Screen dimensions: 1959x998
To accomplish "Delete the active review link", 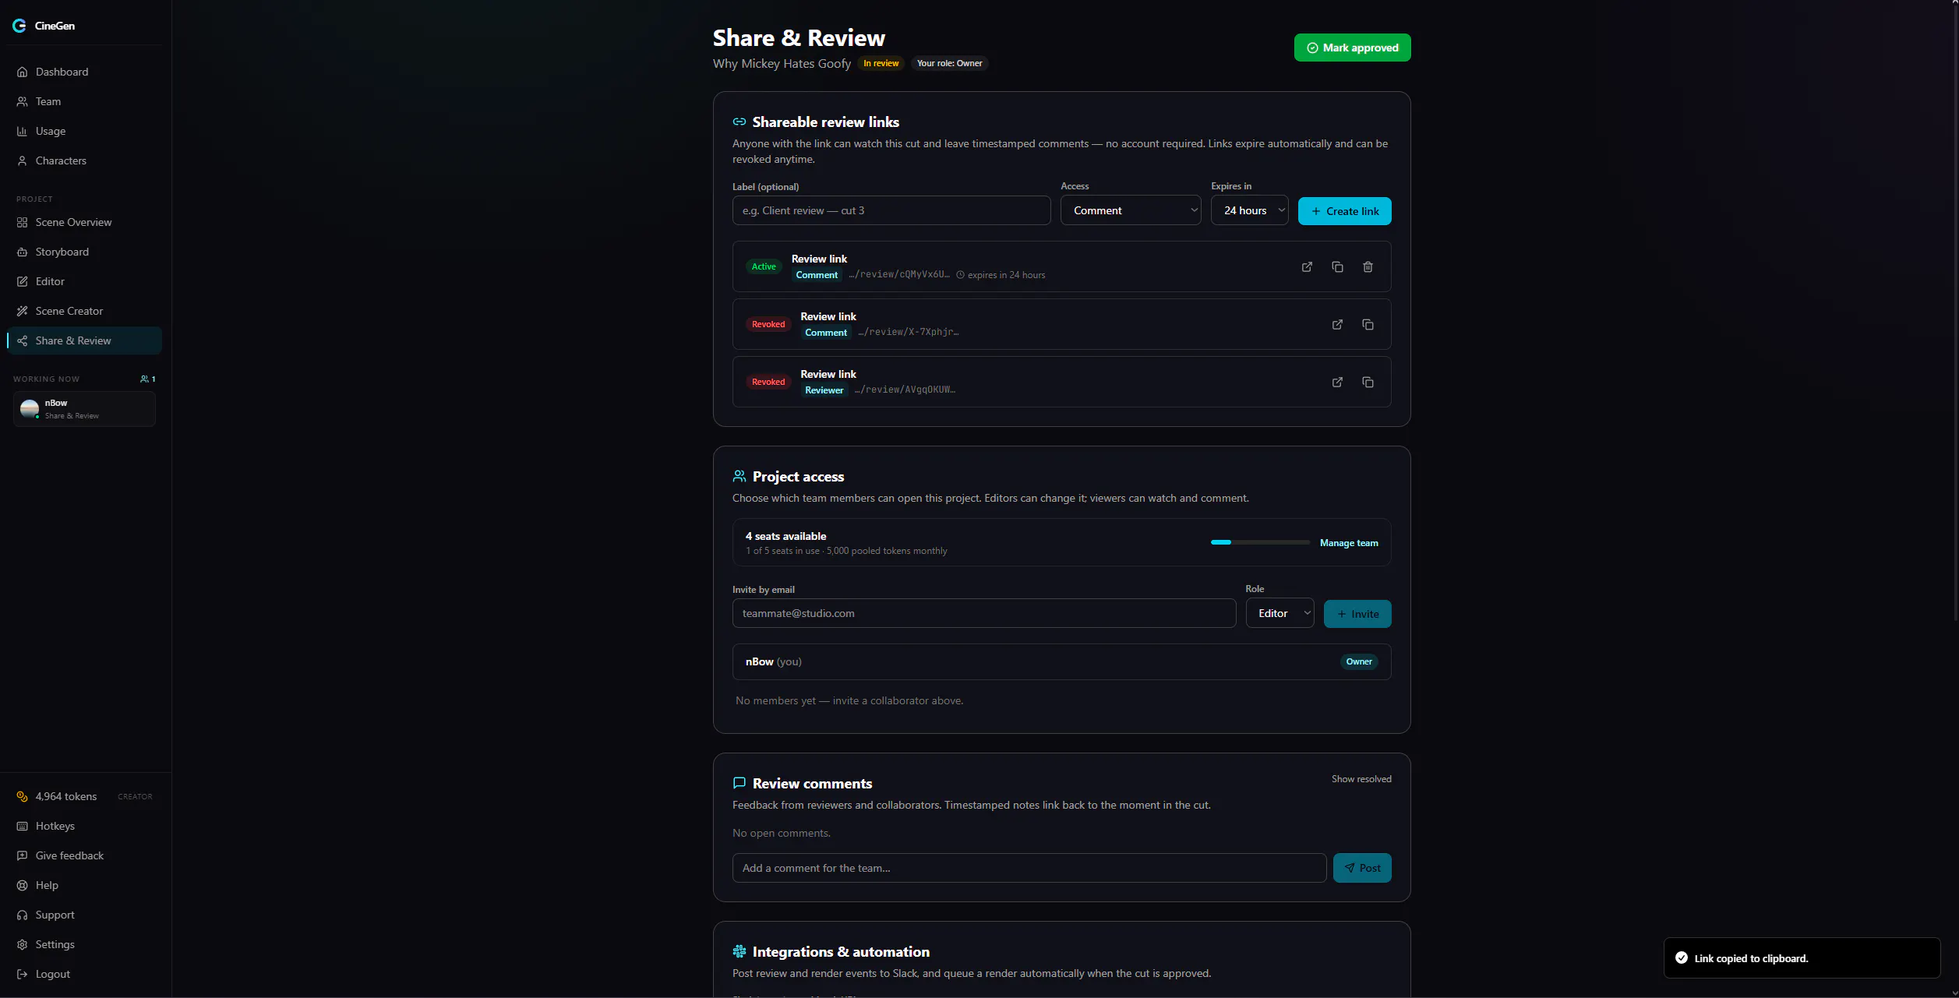I will pos(1368,266).
